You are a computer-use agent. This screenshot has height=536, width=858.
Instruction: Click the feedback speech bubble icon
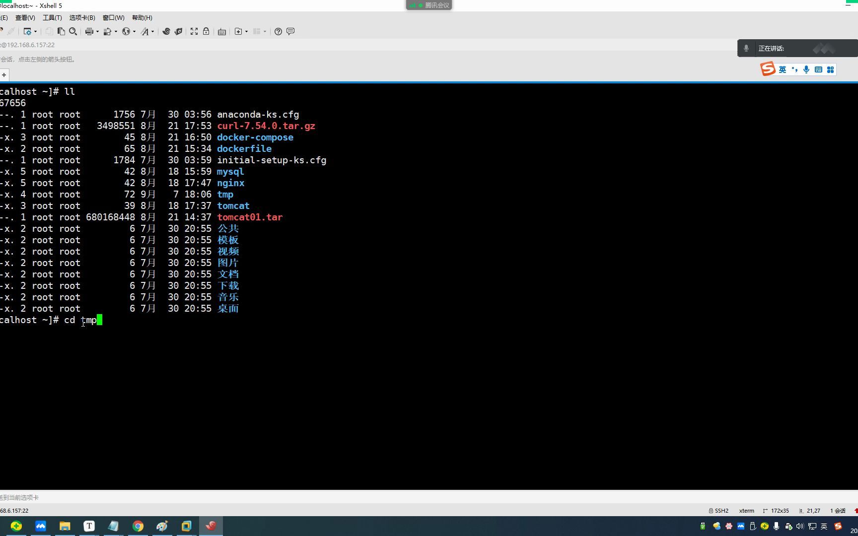pyautogui.click(x=290, y=31)
